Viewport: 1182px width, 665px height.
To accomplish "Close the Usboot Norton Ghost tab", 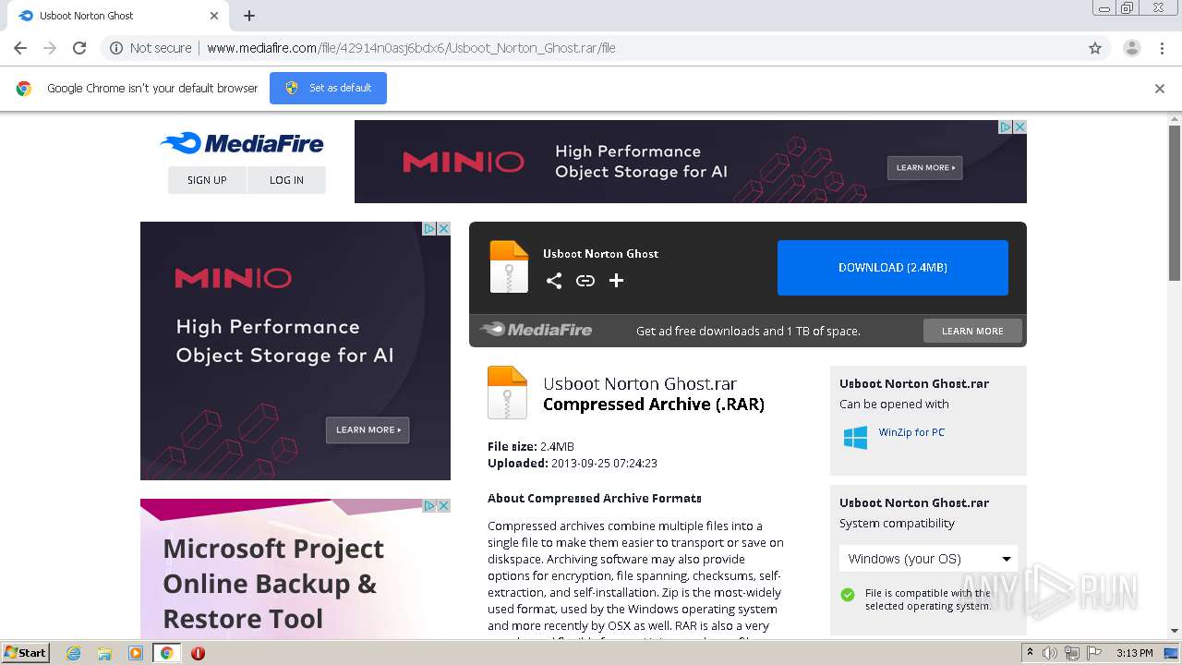I will point(214,16).
